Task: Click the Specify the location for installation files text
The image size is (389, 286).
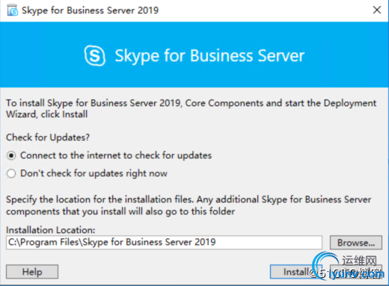Action: click(189, 205)
